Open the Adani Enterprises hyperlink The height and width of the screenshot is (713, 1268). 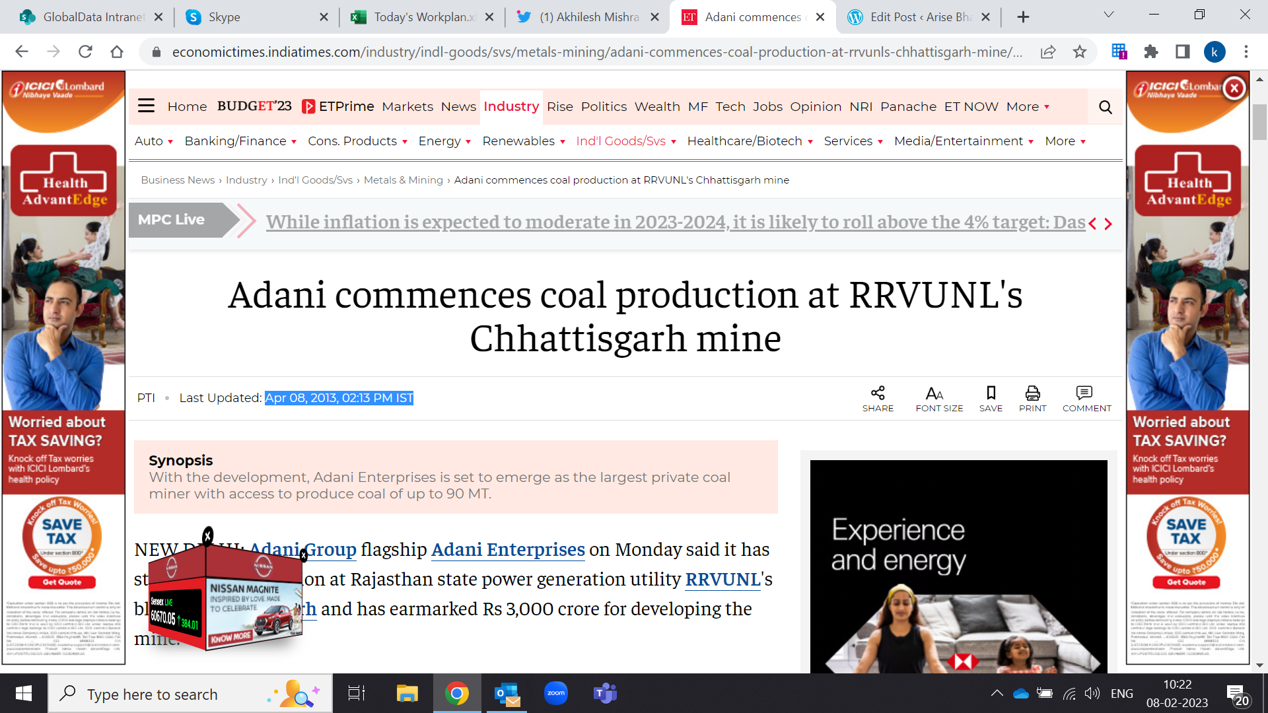click(507, 549)
